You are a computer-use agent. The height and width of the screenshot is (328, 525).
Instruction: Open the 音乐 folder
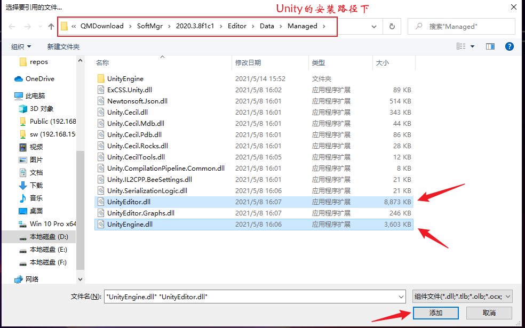pos(31,198)
